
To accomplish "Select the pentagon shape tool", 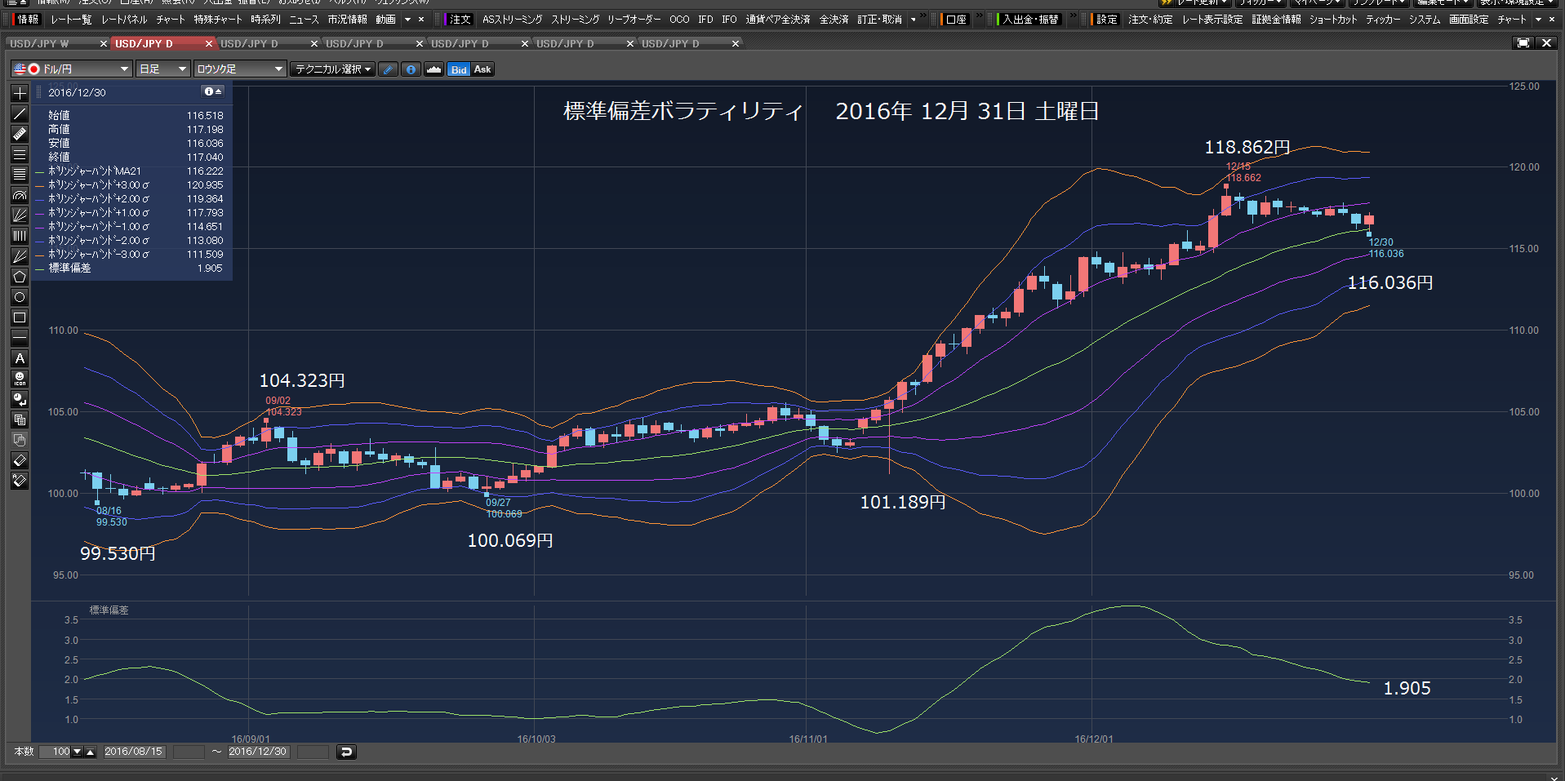I will 20,277.
